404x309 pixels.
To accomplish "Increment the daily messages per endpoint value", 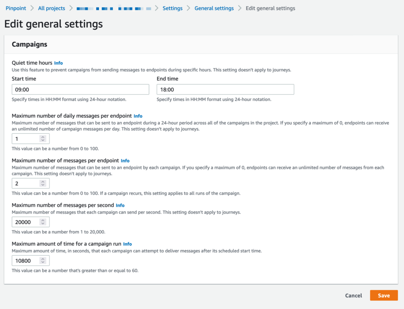I will coord(43,137).
